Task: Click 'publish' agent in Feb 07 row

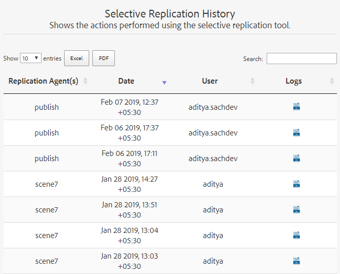Action: 47,107
